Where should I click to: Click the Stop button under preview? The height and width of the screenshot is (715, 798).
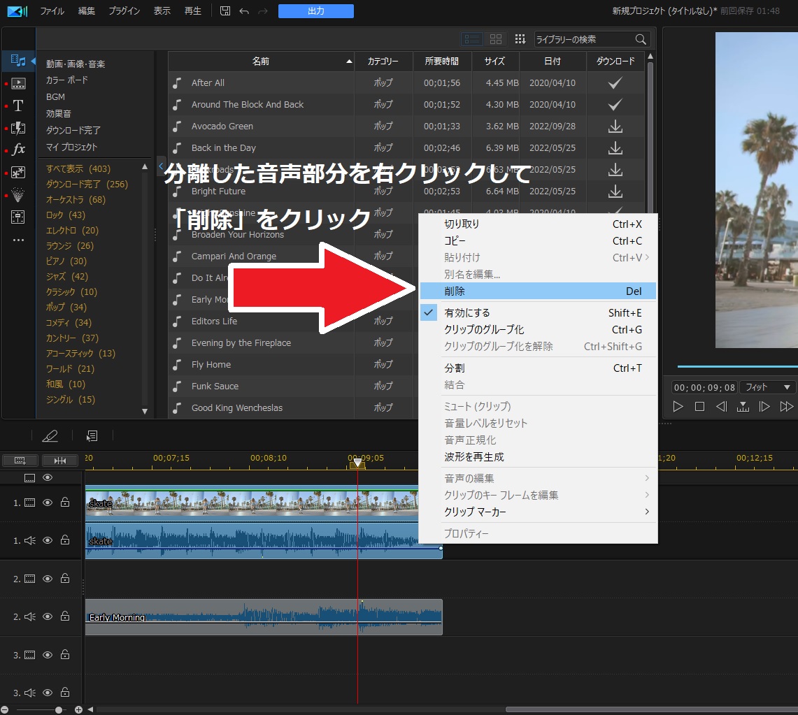[699, 406]
